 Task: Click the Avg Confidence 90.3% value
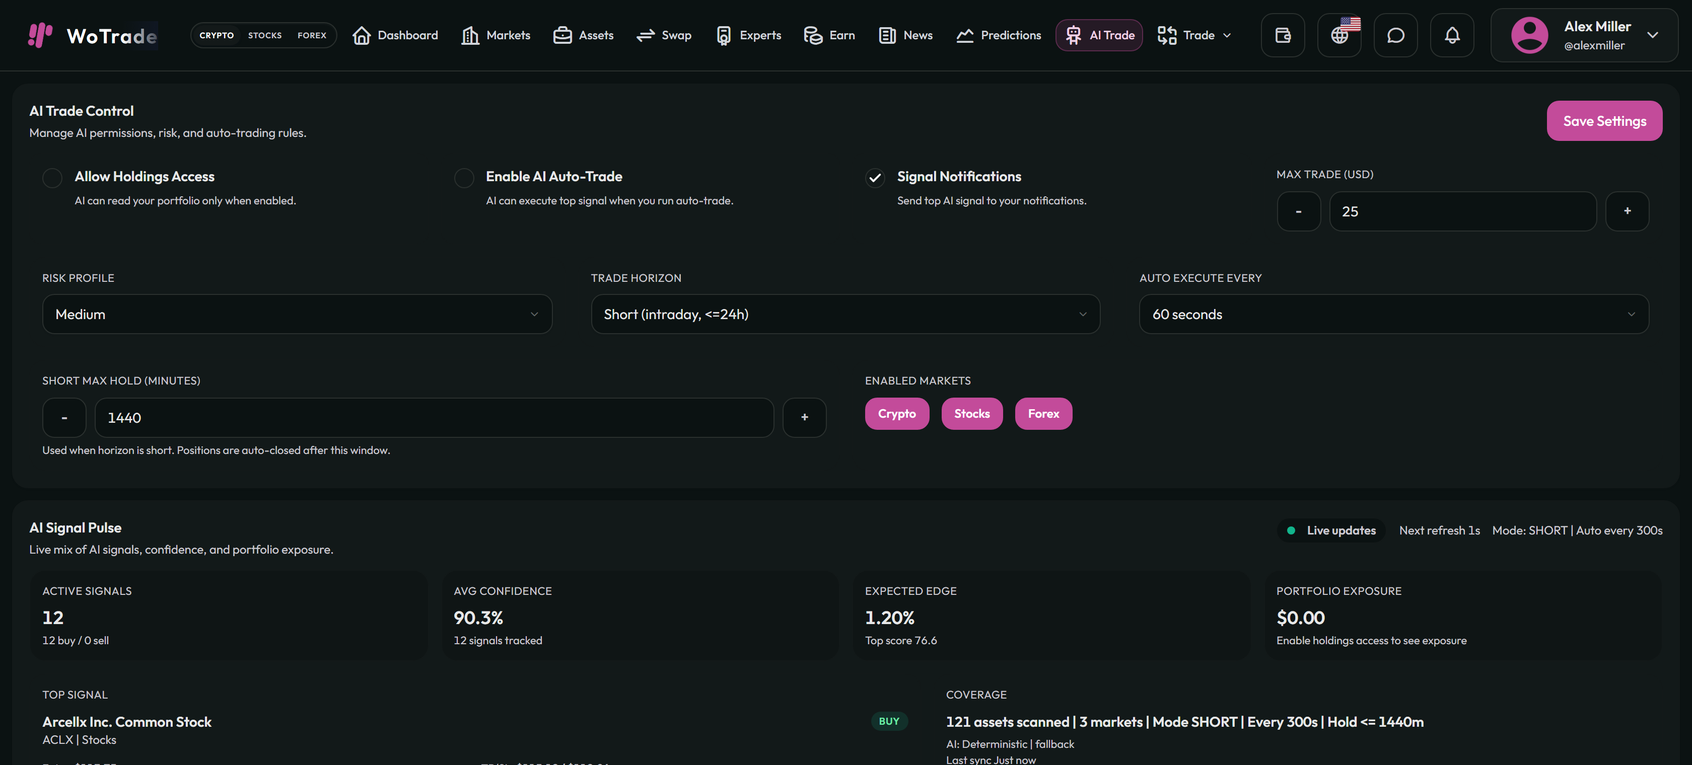pyautogui.click(x=478, y=618)
